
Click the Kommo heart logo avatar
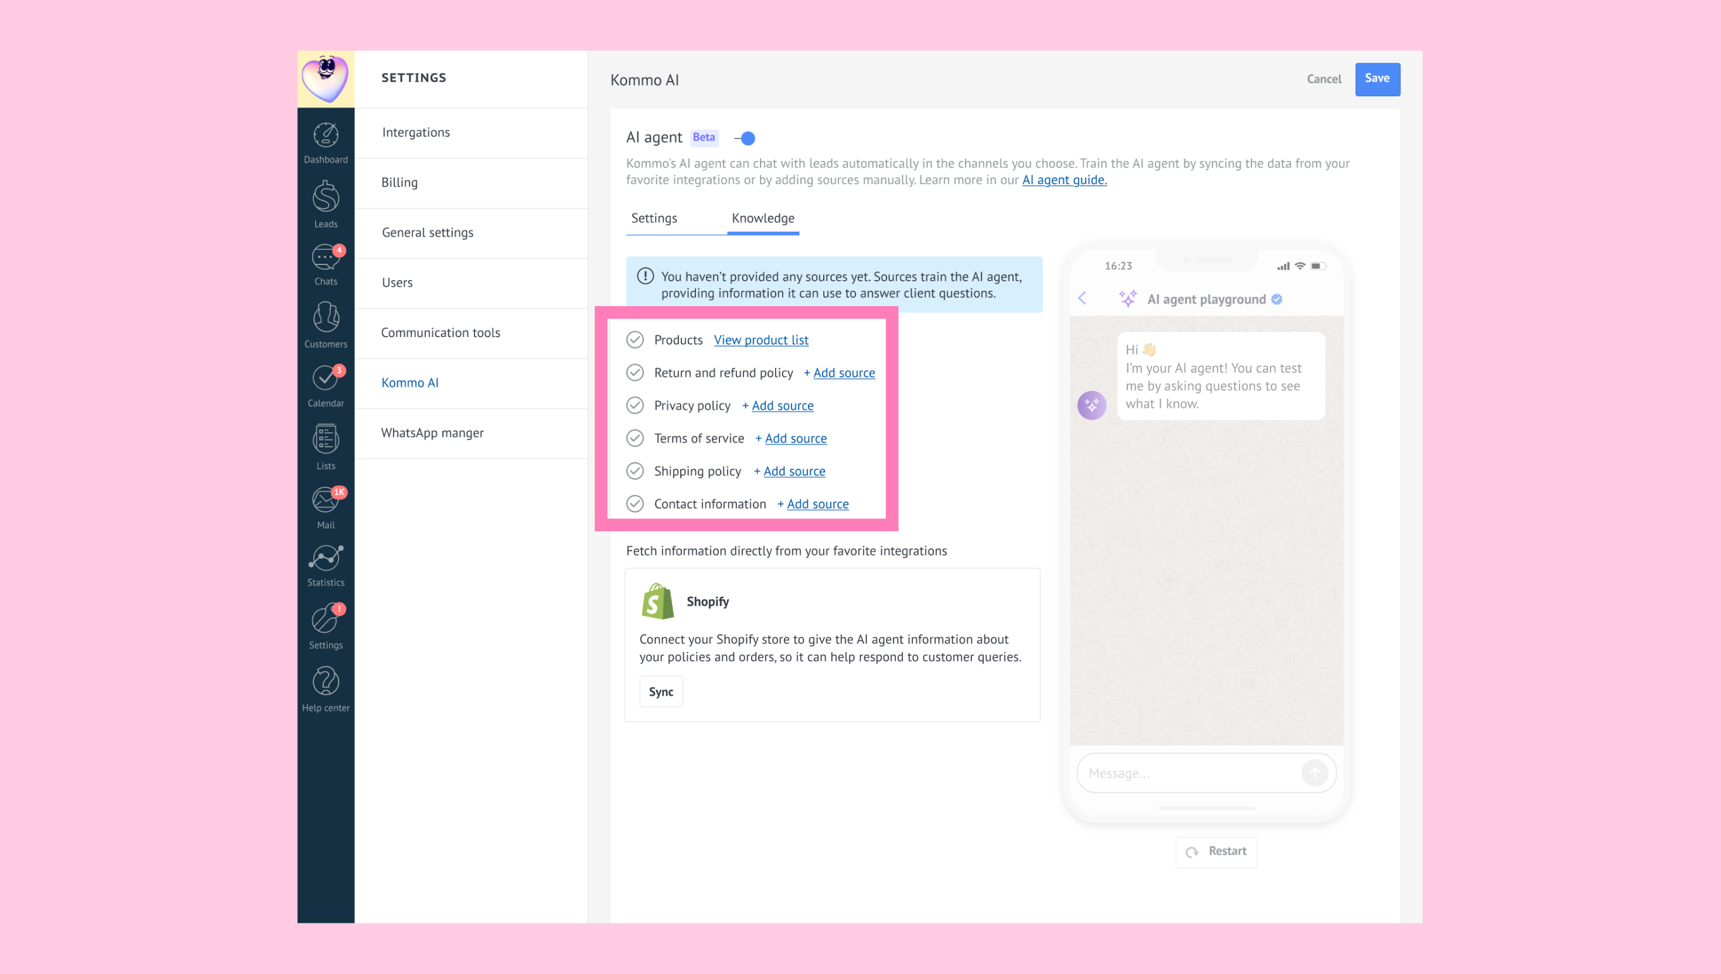326,79
